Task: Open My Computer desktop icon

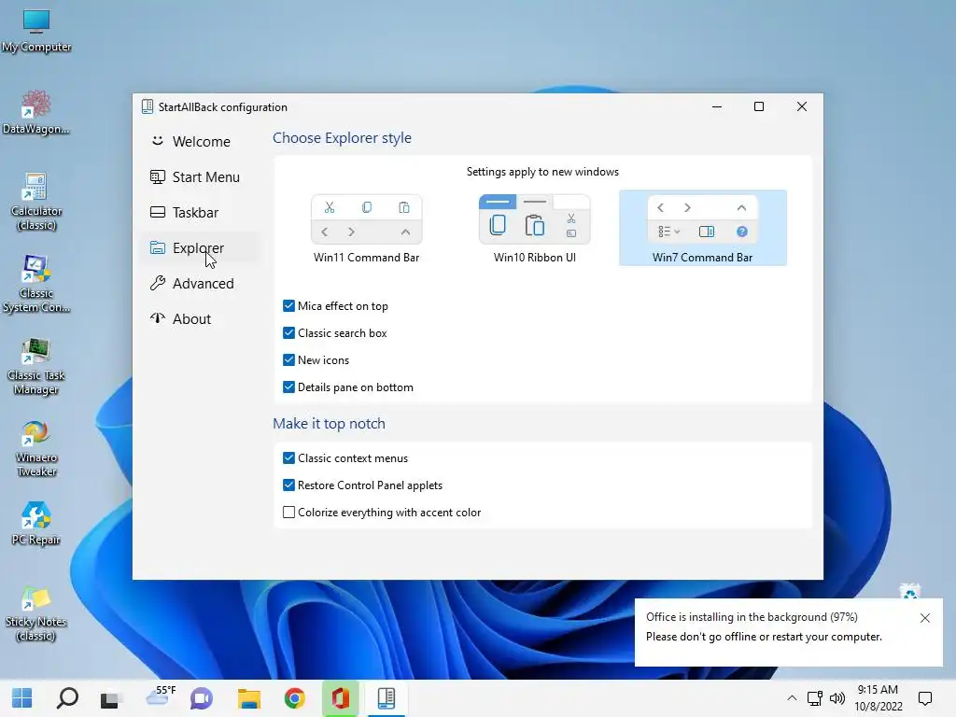Action: tap(36, 31)
